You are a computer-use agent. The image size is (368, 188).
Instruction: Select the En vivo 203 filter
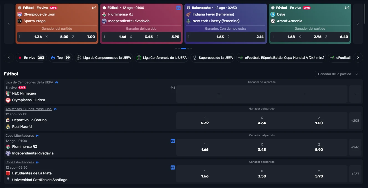coord(31,58)
